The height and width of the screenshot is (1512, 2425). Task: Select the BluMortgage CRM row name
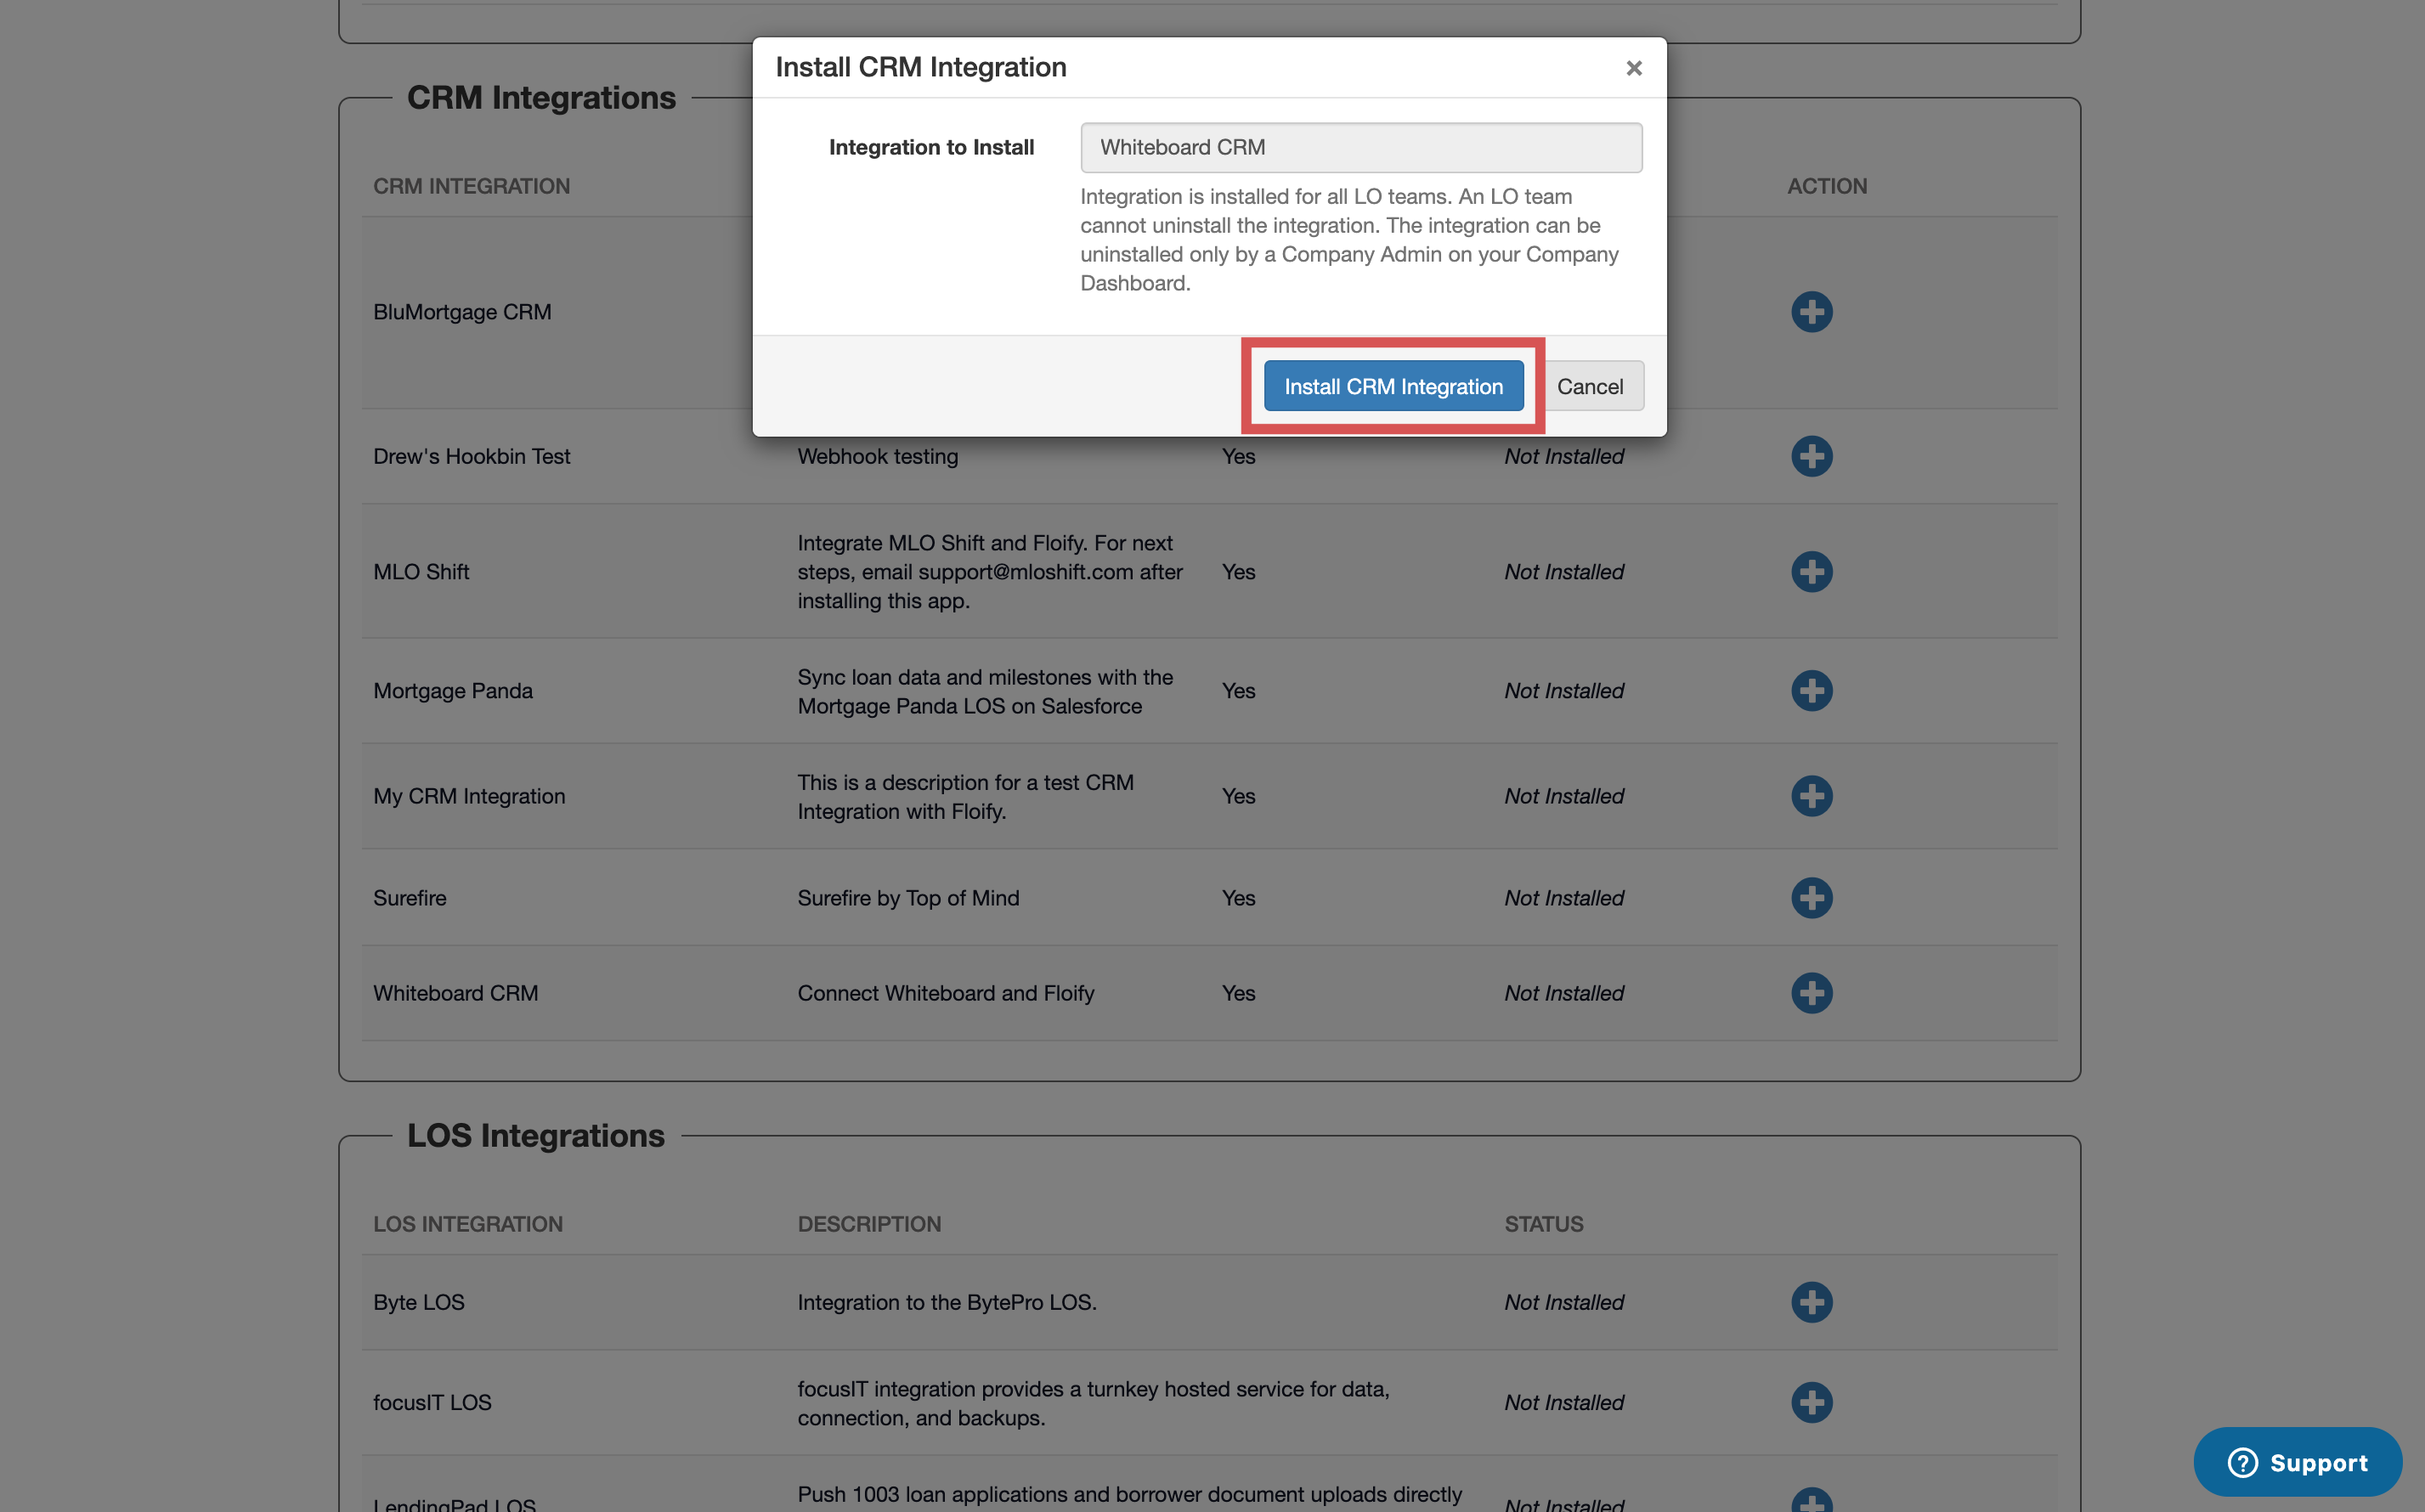click(462, 312)
